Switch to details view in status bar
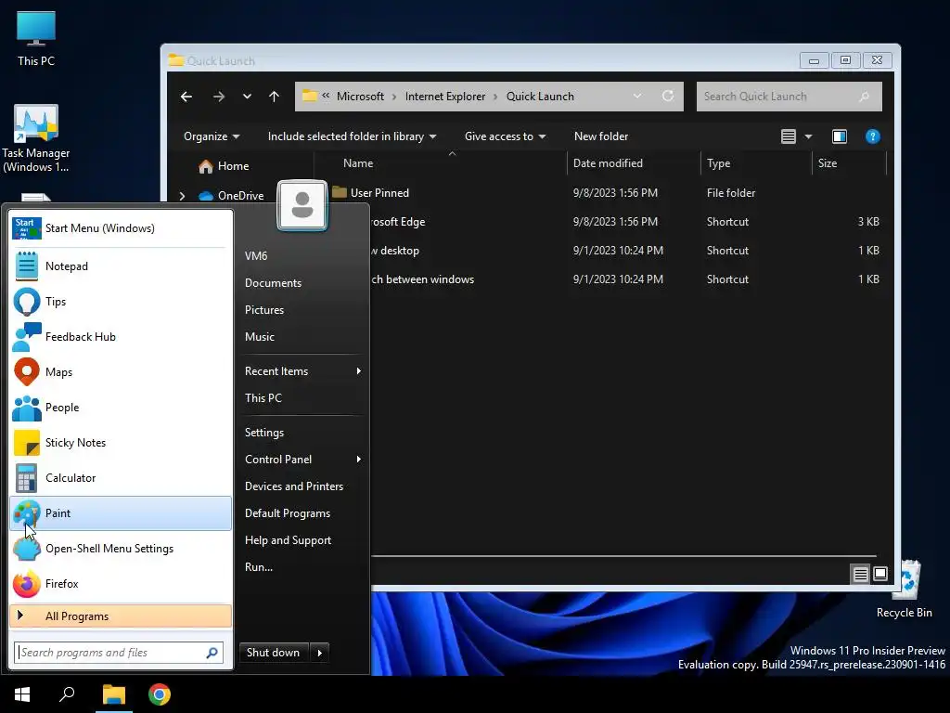 pos(860,574)
